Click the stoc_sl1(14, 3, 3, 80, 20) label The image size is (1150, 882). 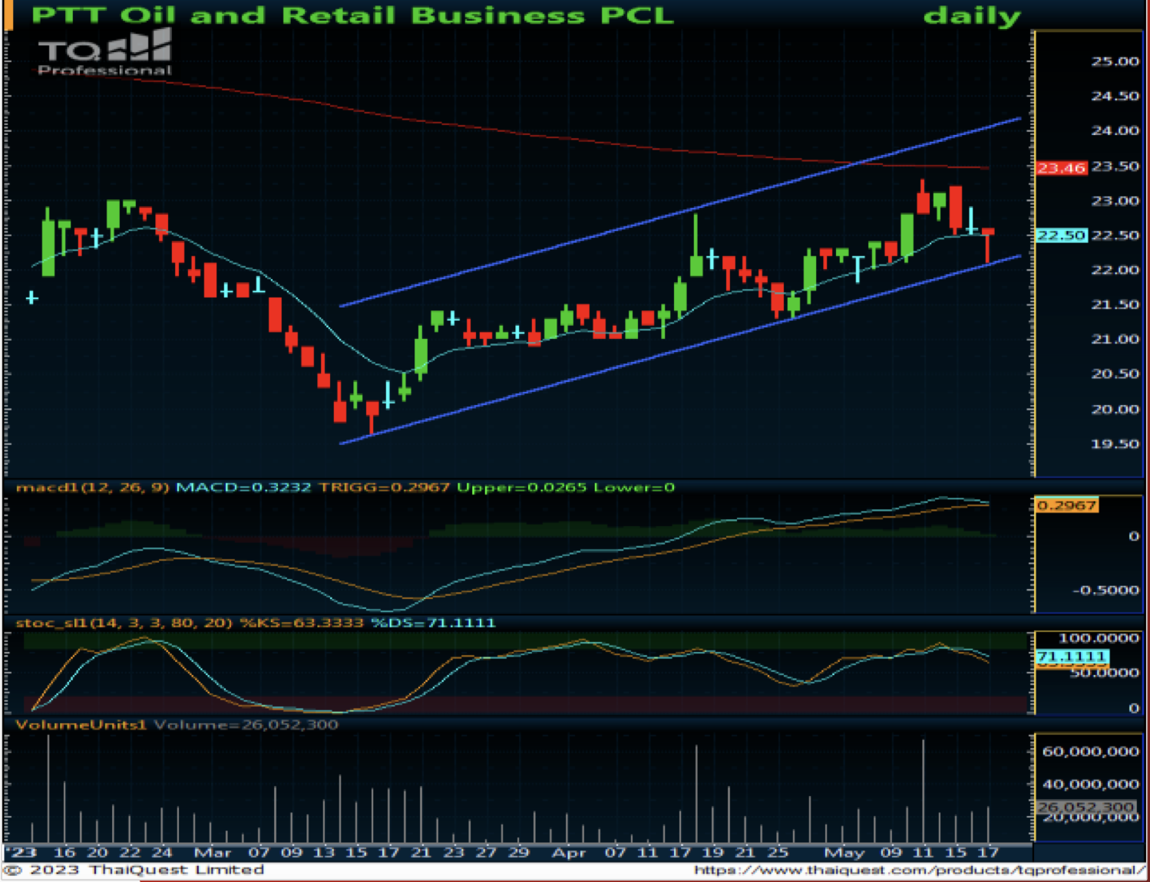[124, 622]
